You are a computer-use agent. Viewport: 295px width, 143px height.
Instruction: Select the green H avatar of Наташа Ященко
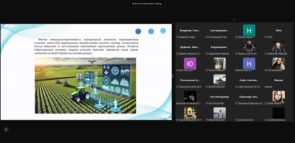tap(249, 31)
